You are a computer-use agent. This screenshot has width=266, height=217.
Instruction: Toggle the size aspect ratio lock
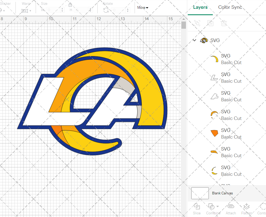[x=70, y=5]
